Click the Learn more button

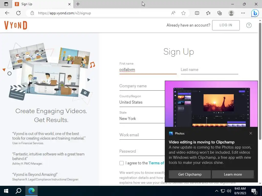click(x=233, y=174)
